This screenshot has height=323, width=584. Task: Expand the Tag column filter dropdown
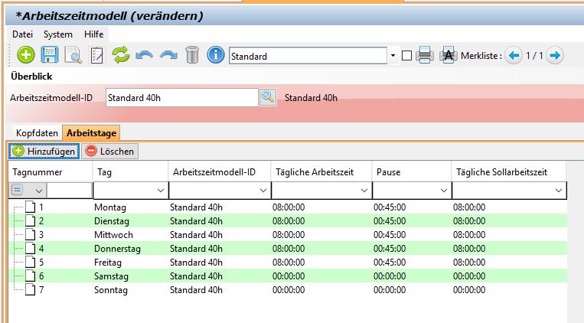tap(160, 190)
